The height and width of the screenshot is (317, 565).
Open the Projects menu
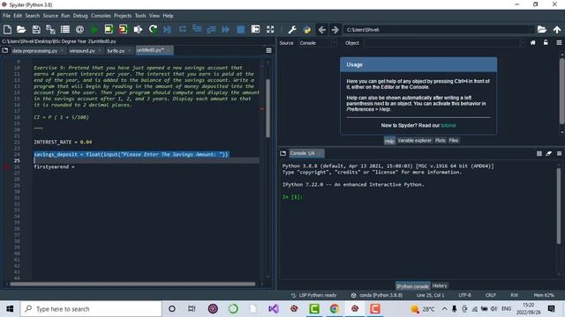(123, 16)
